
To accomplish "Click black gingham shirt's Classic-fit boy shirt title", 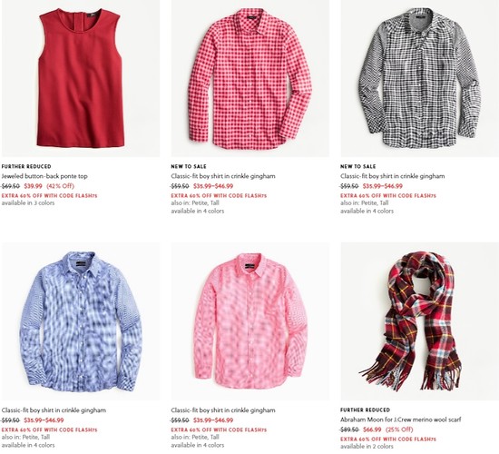I will [392, 176].
